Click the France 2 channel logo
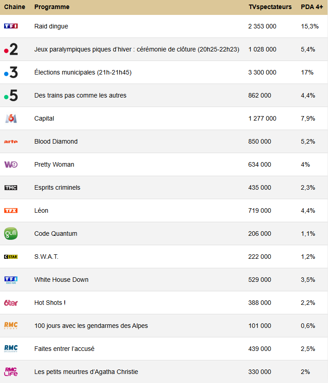328x383 pixels. (x=11, y=49)
